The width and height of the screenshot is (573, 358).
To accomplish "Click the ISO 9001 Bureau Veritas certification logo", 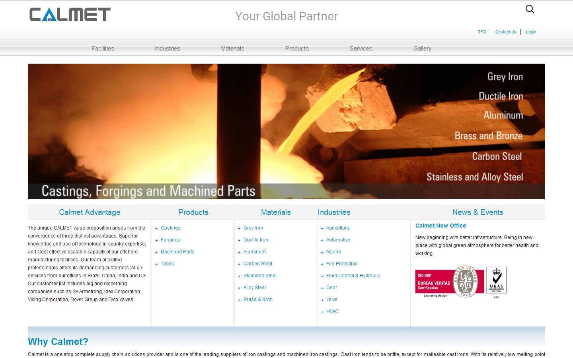I will [x=449, y=281].
